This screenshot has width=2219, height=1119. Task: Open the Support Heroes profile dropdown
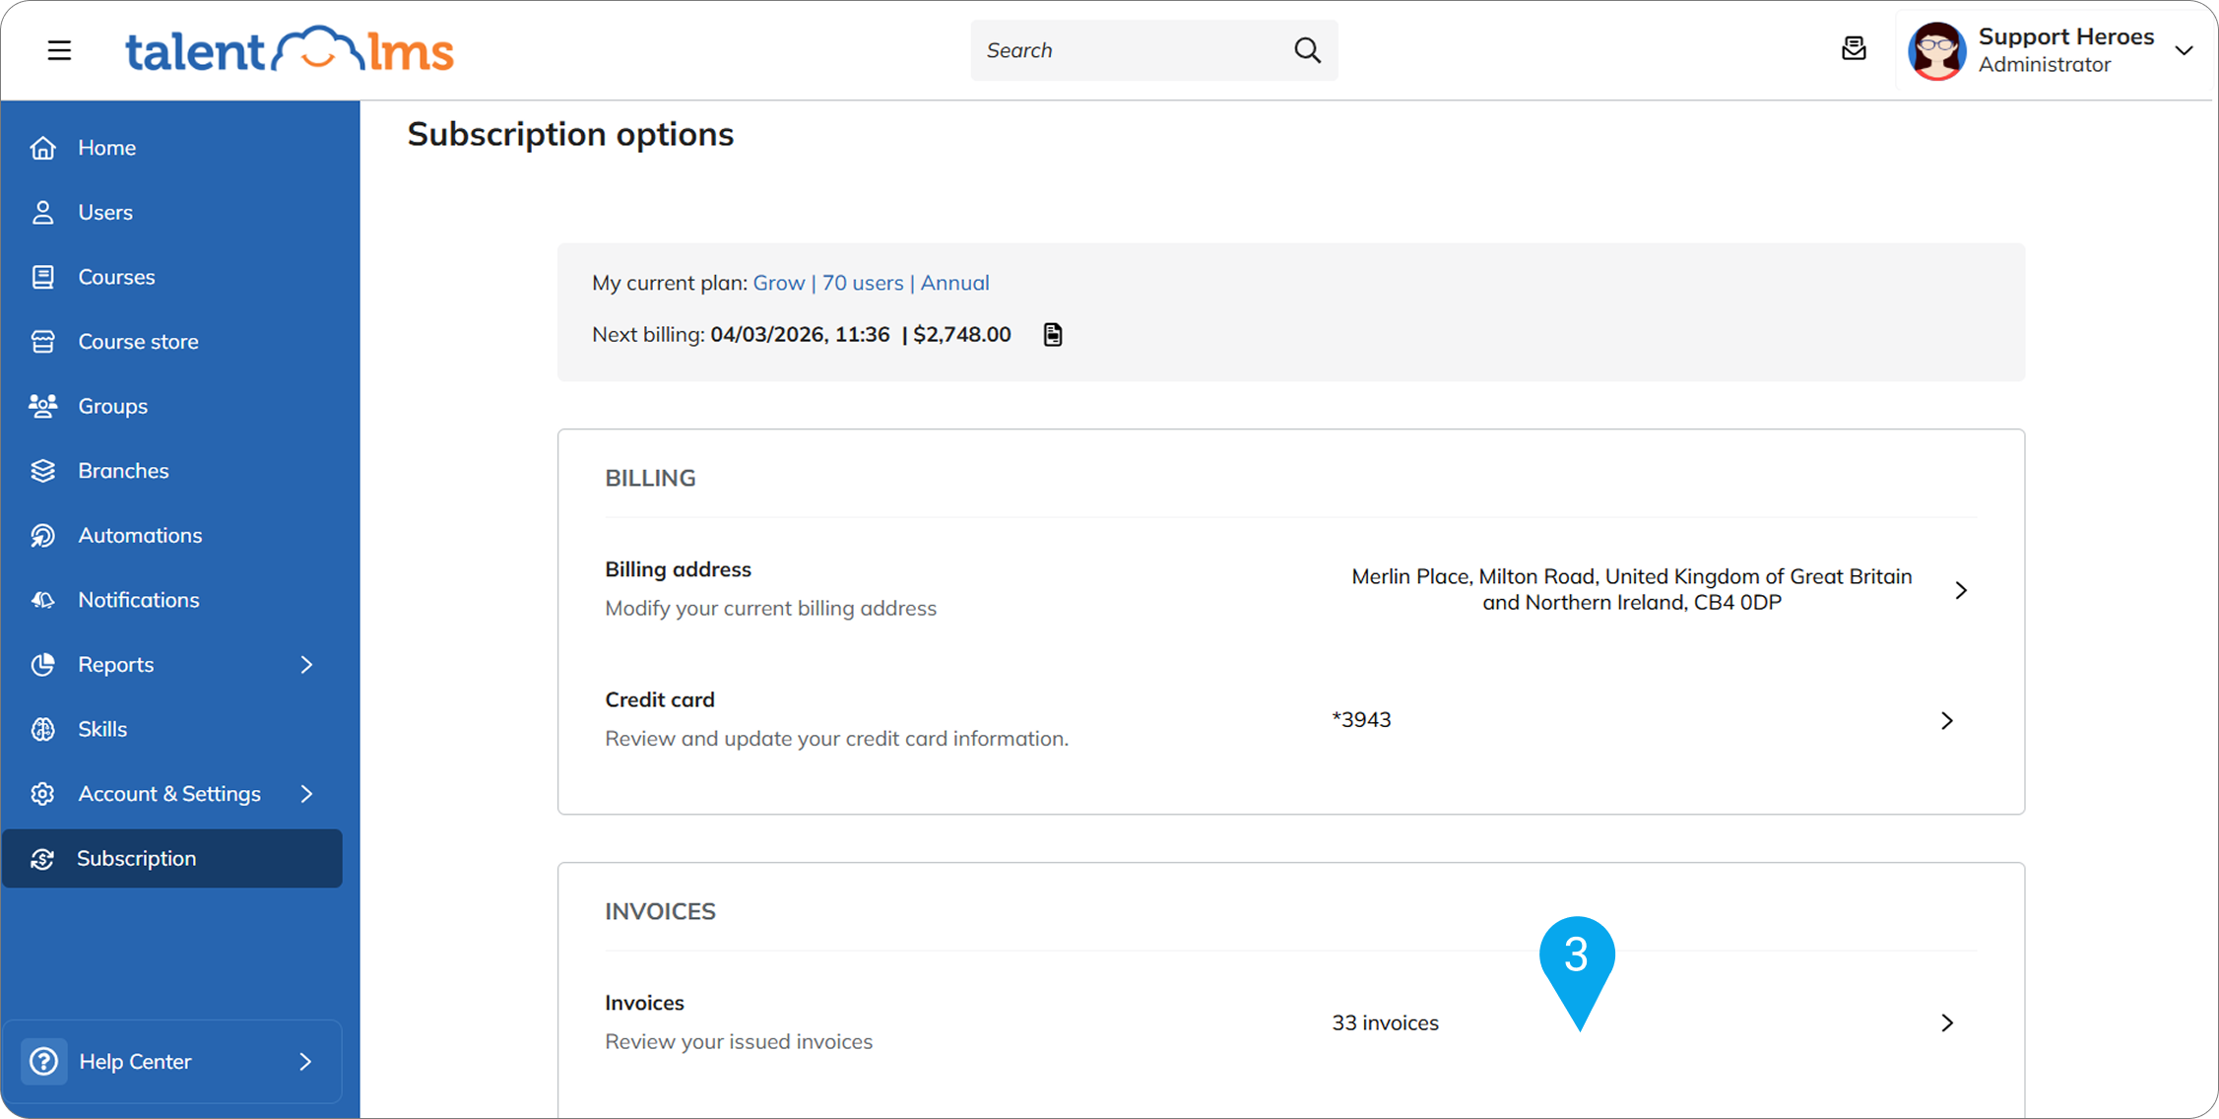(2184, 50)
